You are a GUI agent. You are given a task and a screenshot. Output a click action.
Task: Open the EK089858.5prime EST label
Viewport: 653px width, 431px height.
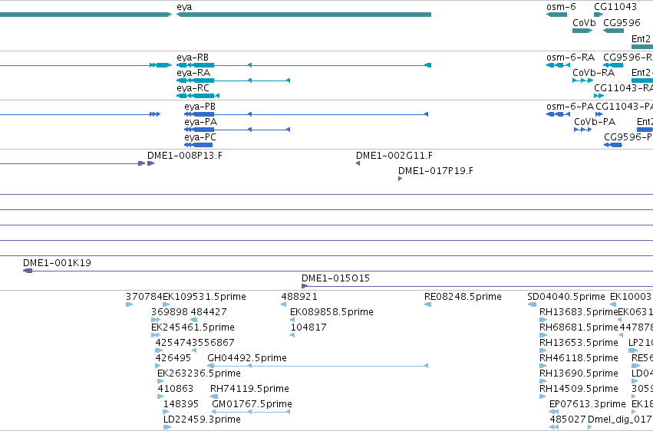[x=331, y=311]
